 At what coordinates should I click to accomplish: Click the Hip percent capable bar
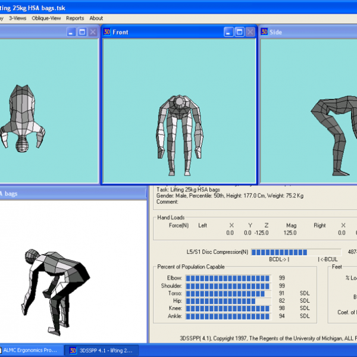coord(228,300)
